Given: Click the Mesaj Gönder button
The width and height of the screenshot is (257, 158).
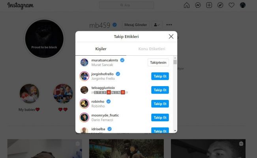Looking at the screenshot, I should [135, 25].
